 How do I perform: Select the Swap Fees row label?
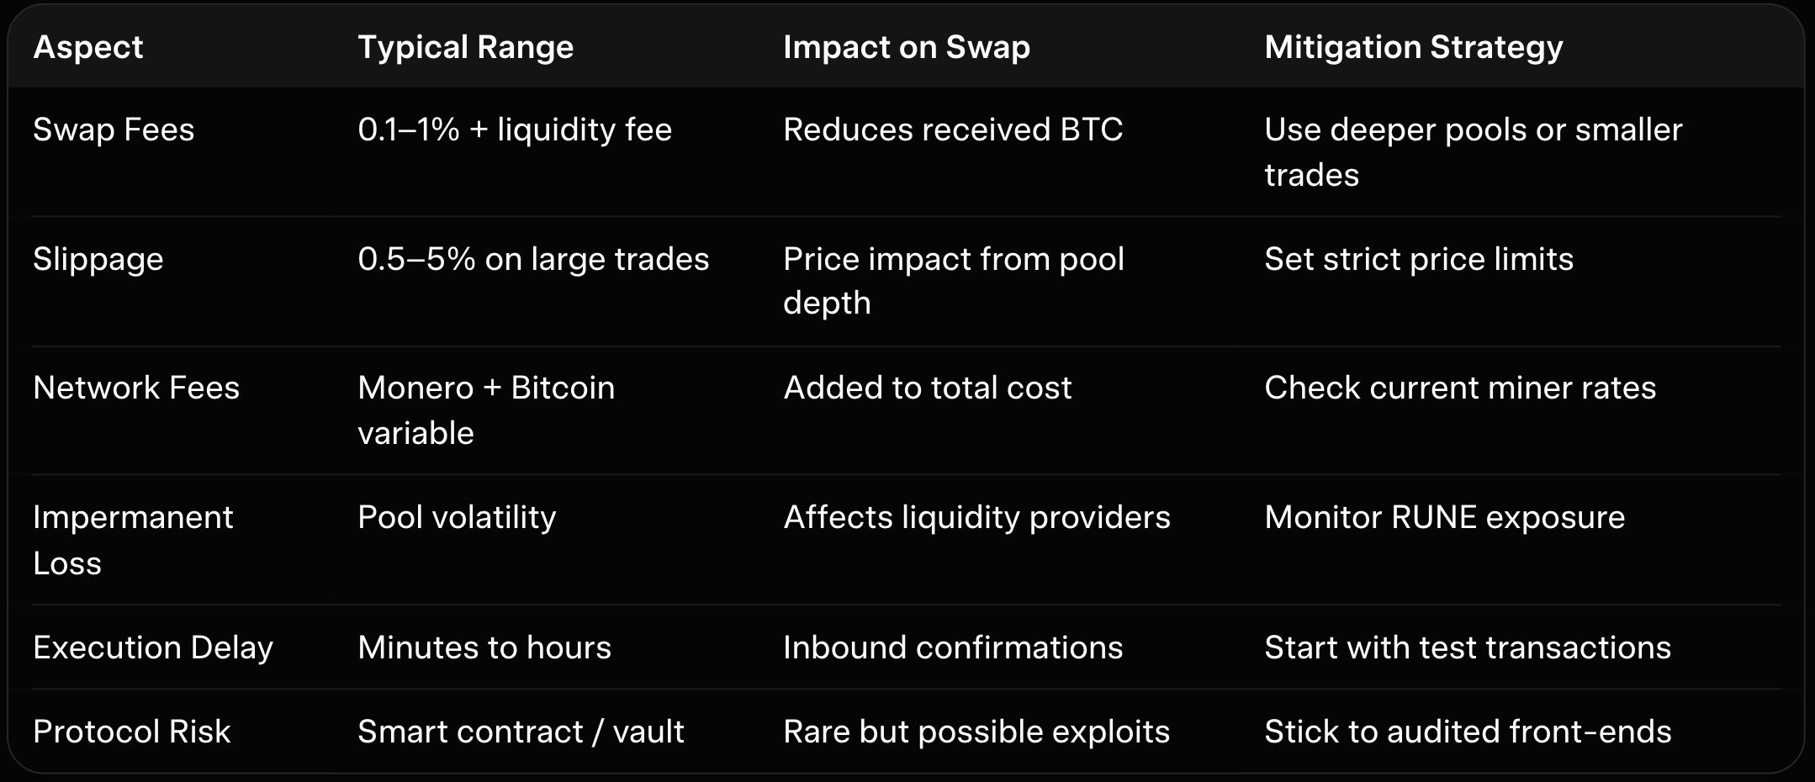pyautogui.click(x=114, y=129)
